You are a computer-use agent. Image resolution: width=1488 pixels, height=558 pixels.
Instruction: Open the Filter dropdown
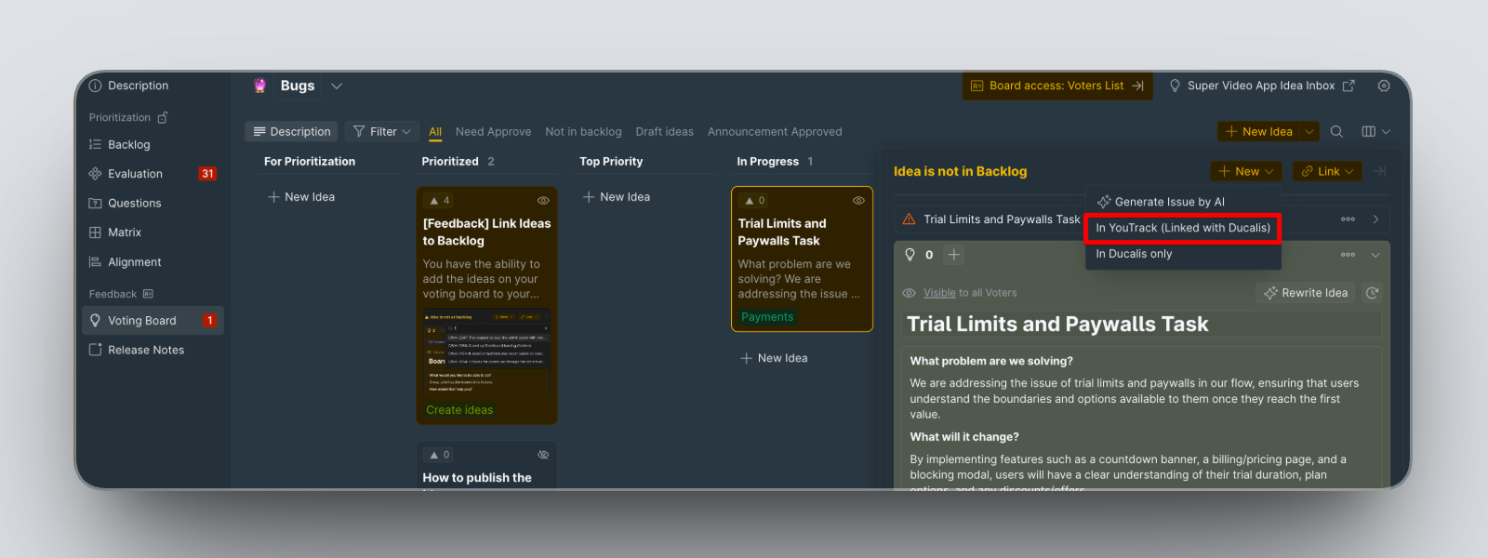point(382,132)
